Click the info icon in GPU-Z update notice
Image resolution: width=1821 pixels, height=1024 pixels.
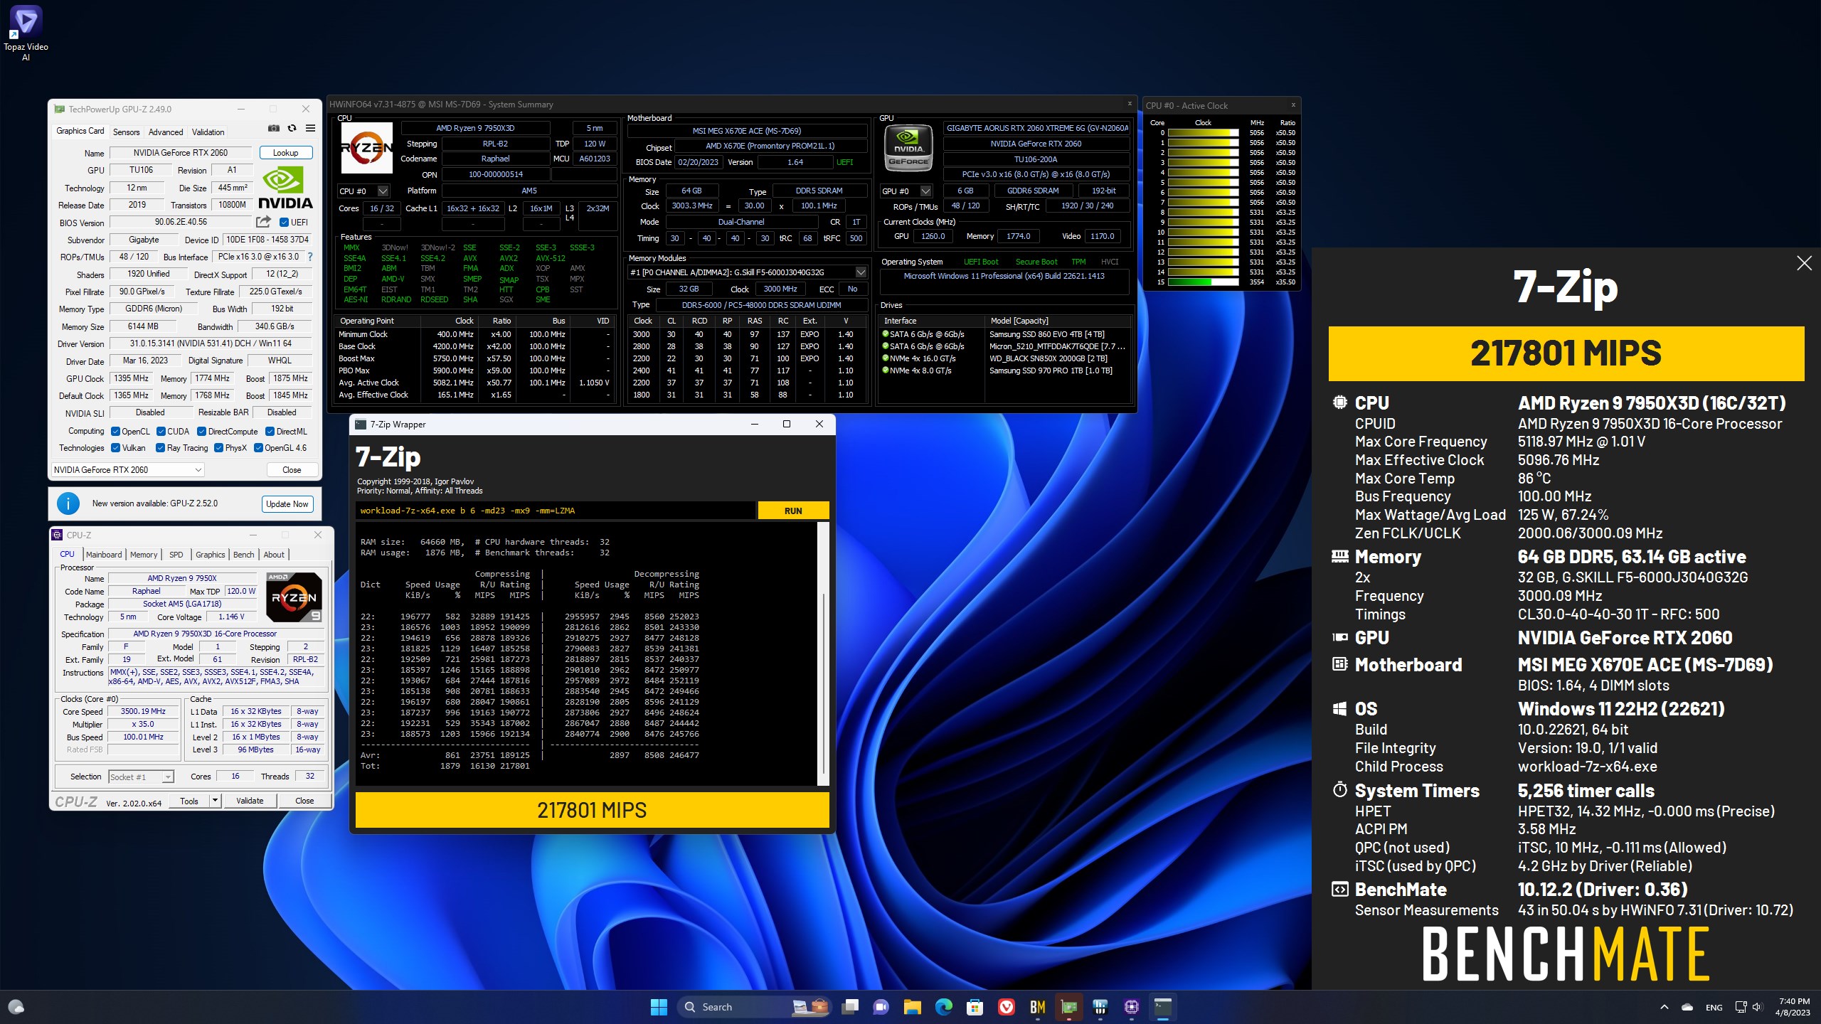68,503
